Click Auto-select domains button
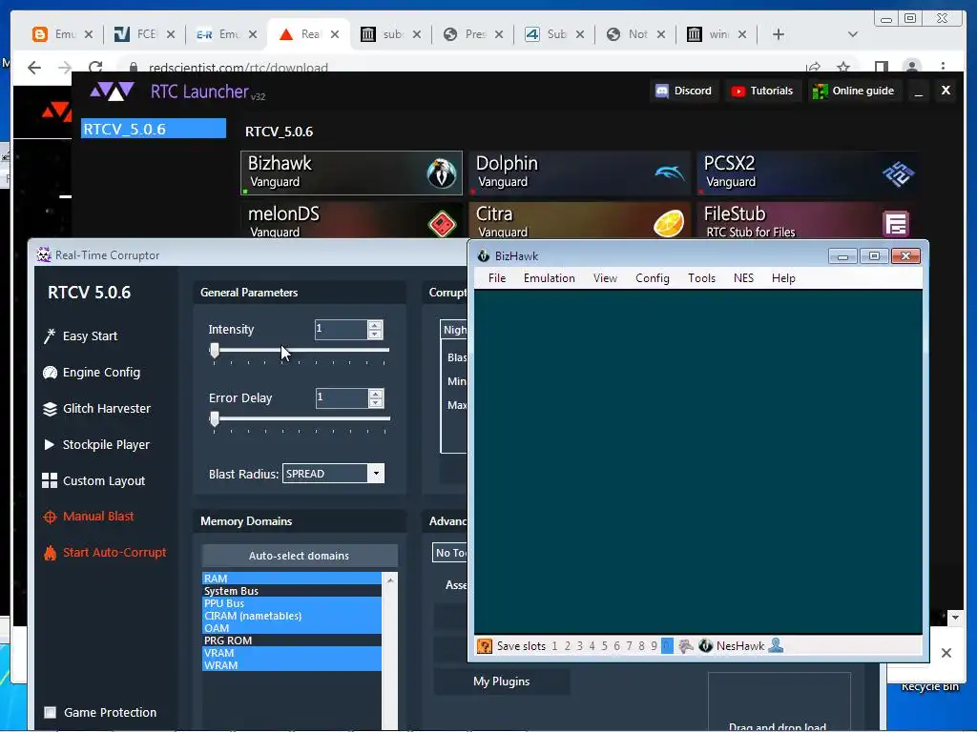Screen dimensions: 977x732 (x=299, y=556)
